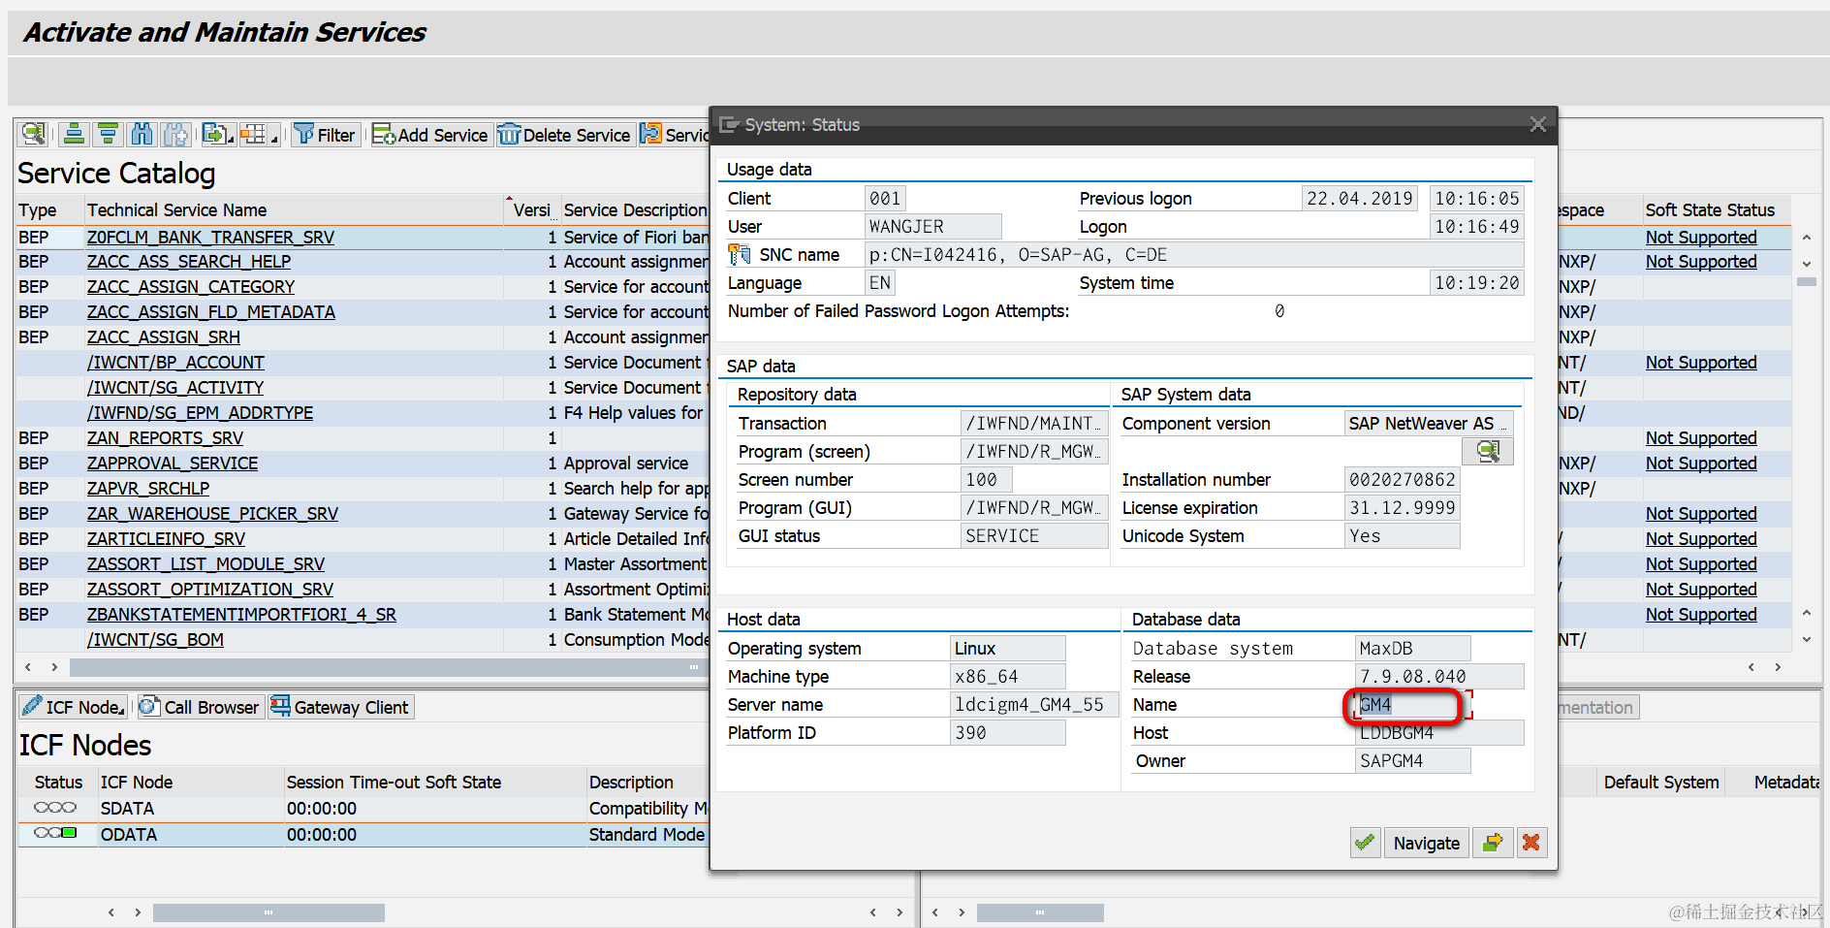Image resolution: width=1830 pixels, height=928 pixels.
Task: Click the Find Next binoculars-plus icon
Action: pos(175,134)
